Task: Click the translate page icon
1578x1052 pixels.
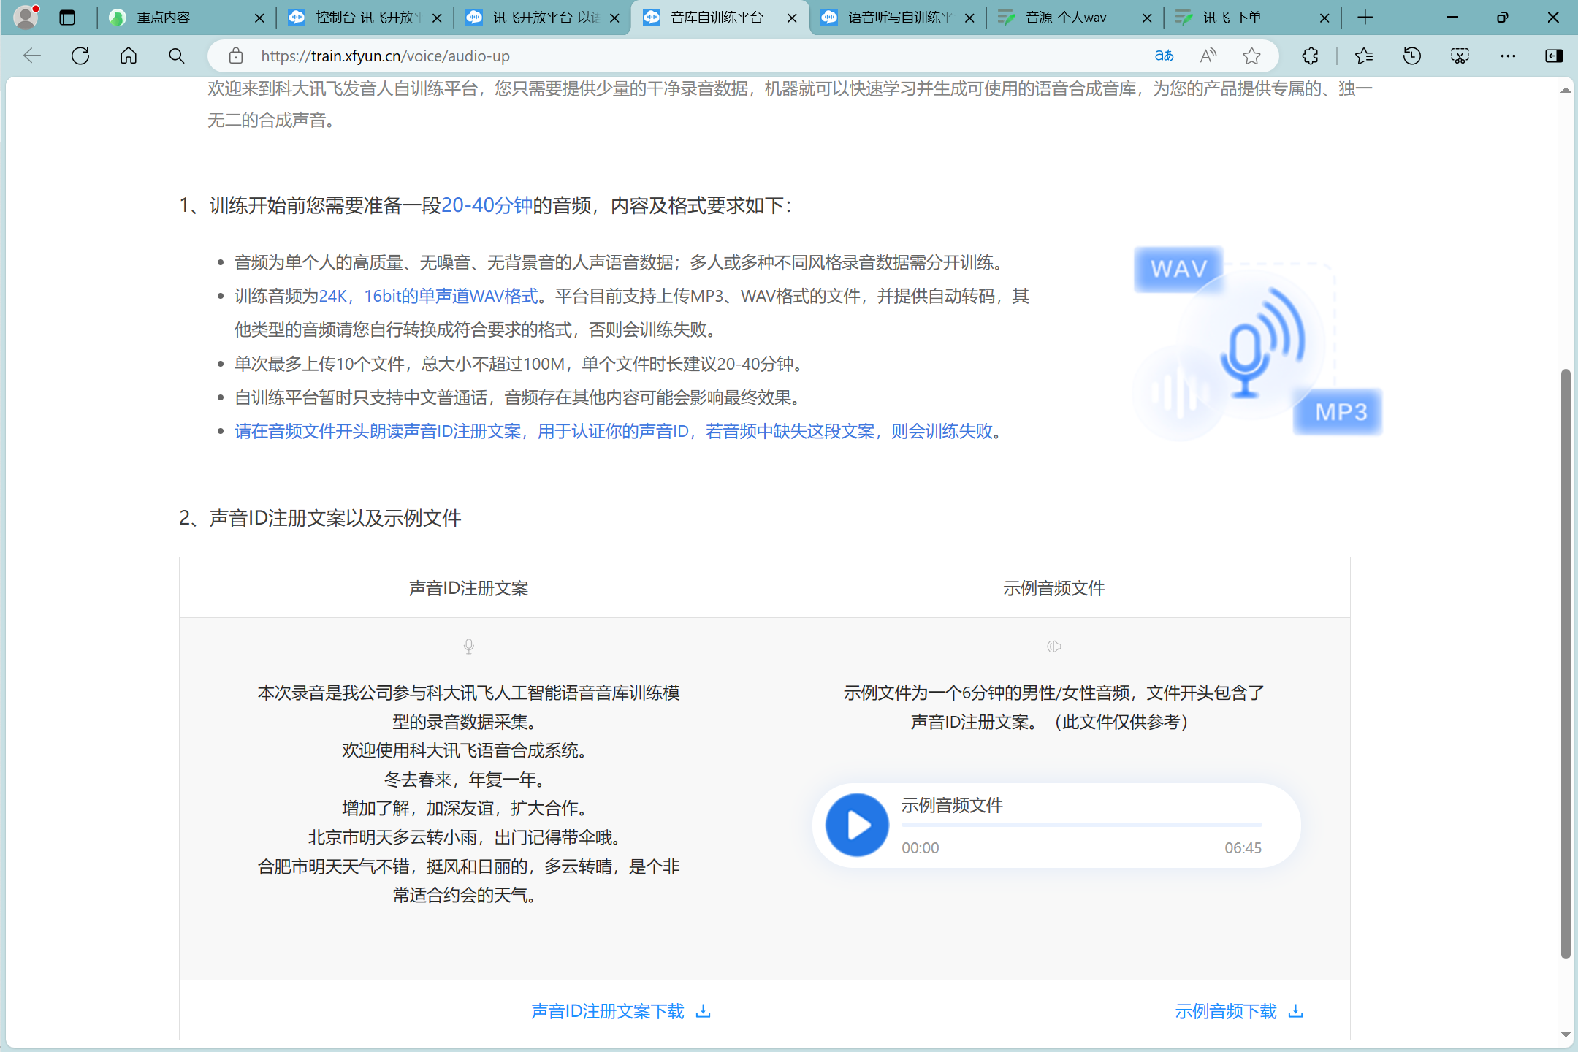Action: [x=1164, y=56]
